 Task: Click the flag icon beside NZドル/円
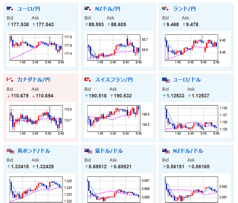[88, 8]
